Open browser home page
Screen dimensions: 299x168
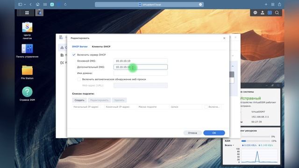38,4
